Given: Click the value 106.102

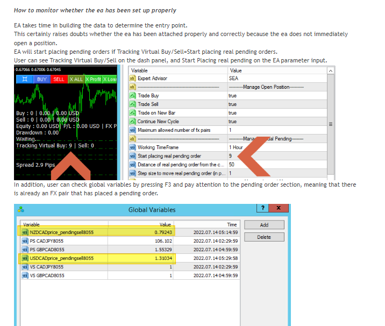Looking at the screenshot, I should pyautogui.click(x=163, y=241).
